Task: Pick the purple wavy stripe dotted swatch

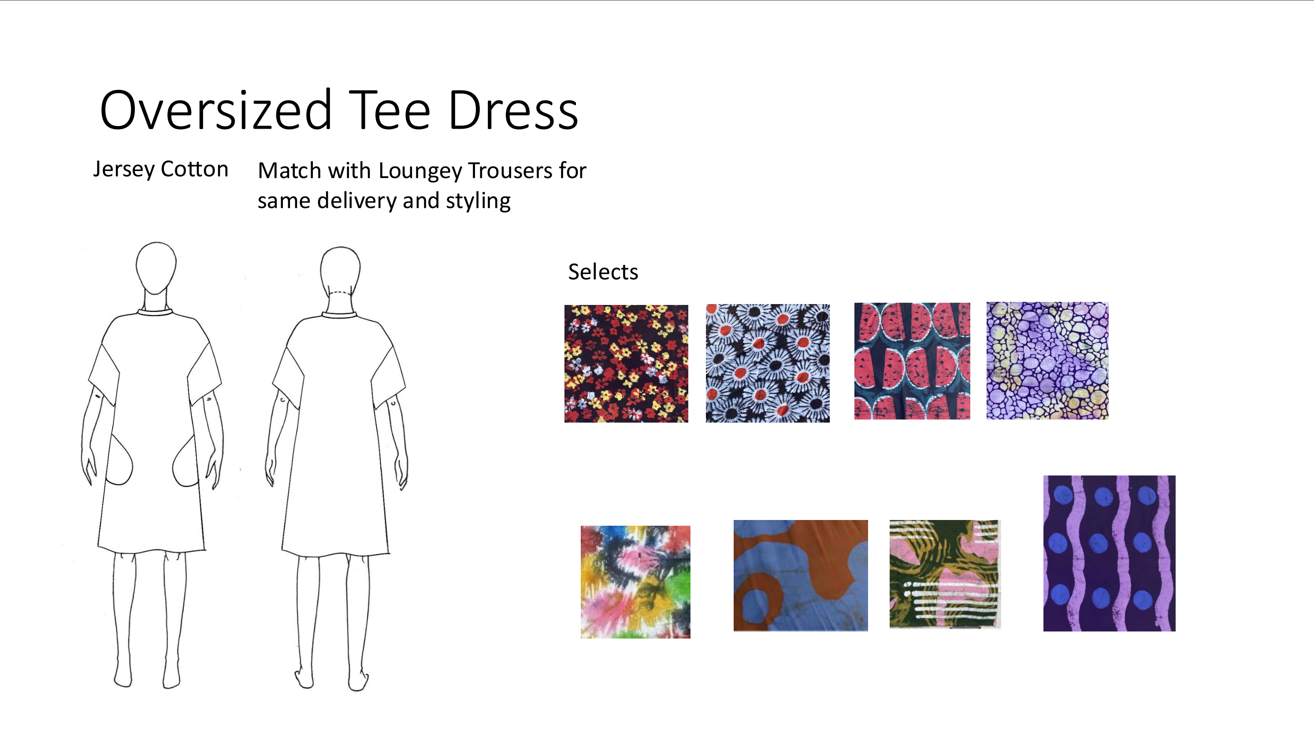Action: point(1110,553)
